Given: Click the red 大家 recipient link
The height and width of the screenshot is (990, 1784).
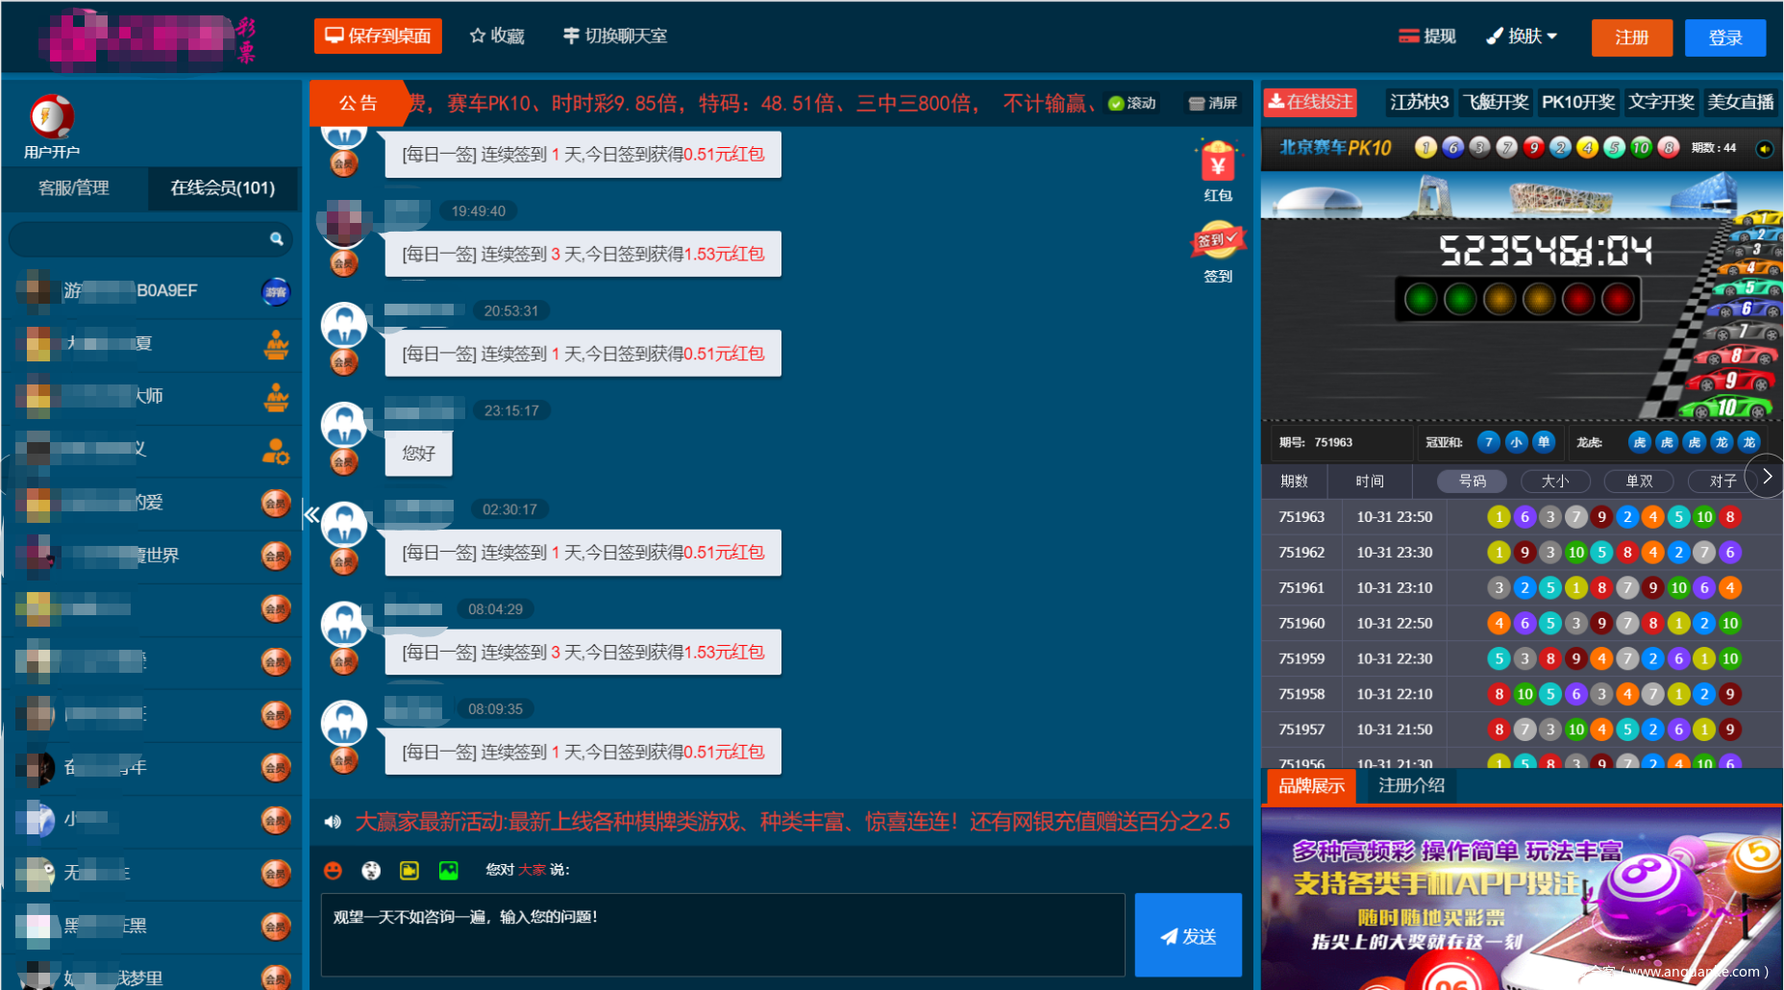Looking at the screenshot, I should (532, 870).
